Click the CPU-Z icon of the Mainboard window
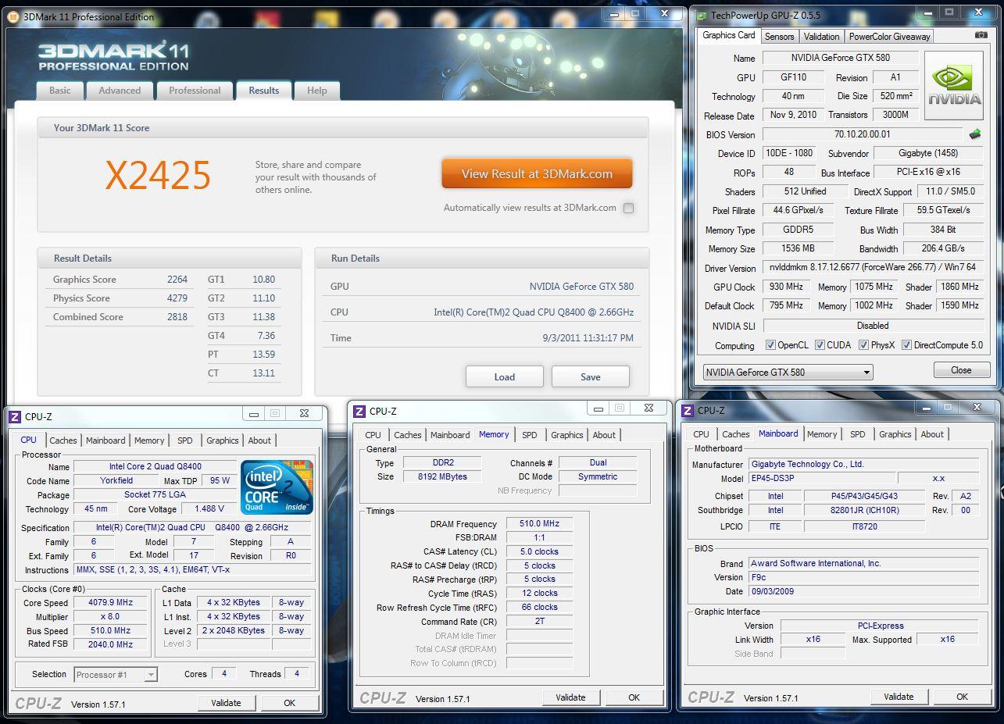The height and width of the screenshot is (724, 1004). click(x=688, y=410)
